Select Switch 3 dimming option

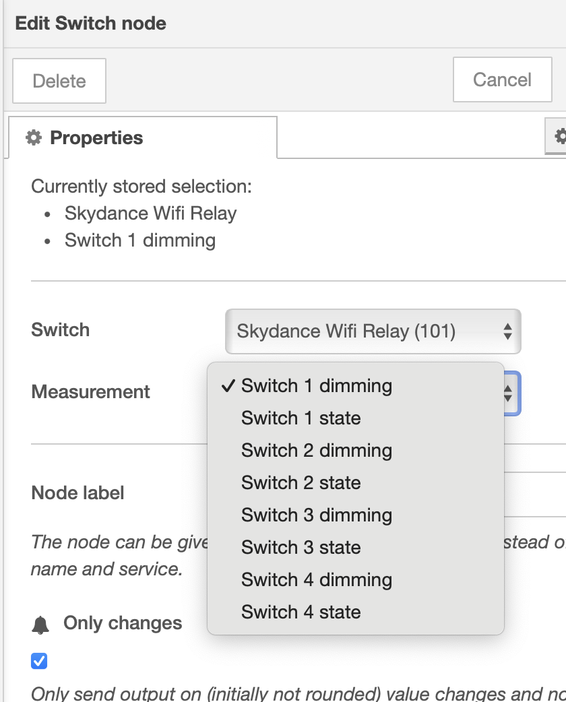(x=316, y=515)
